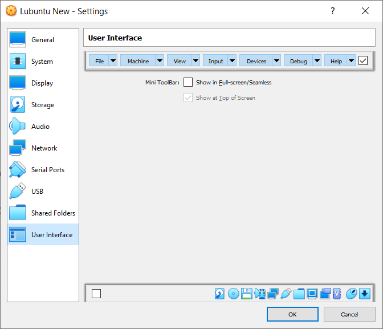This screenshot has width=383, height=329.
Task: Toggle Show at Top of Screen checkbox
Action: coord(188,98)
